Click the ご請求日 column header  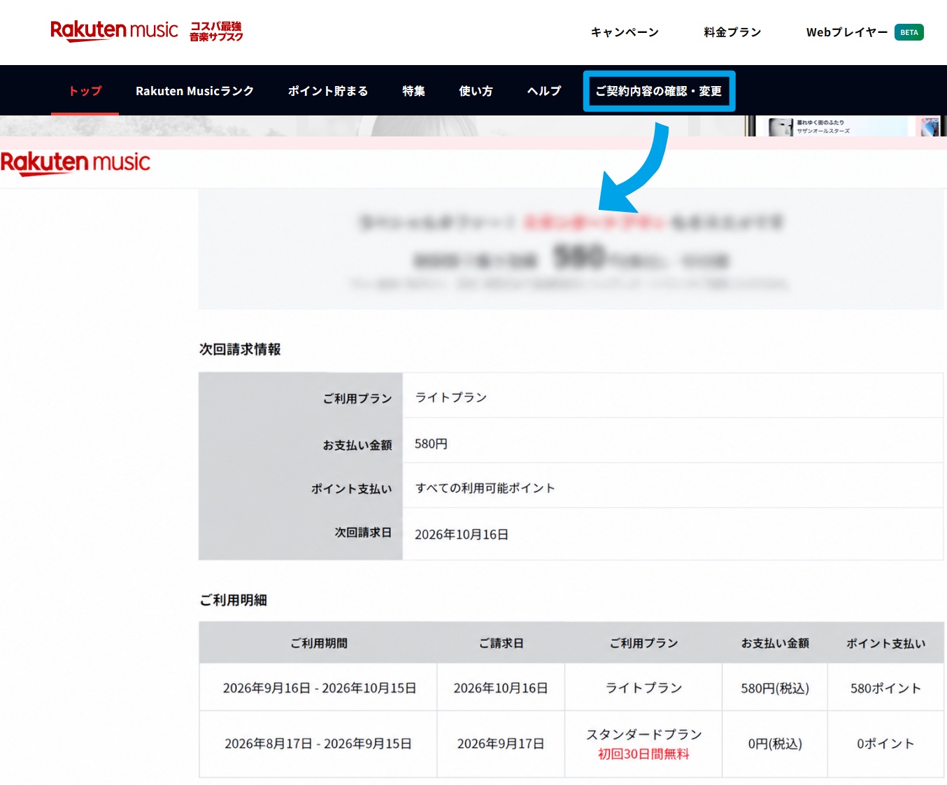point(501,643)
